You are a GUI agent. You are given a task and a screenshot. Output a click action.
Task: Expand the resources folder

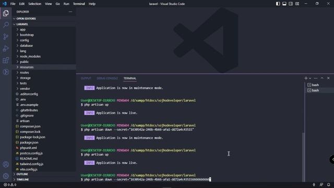[x=44, y=67]
